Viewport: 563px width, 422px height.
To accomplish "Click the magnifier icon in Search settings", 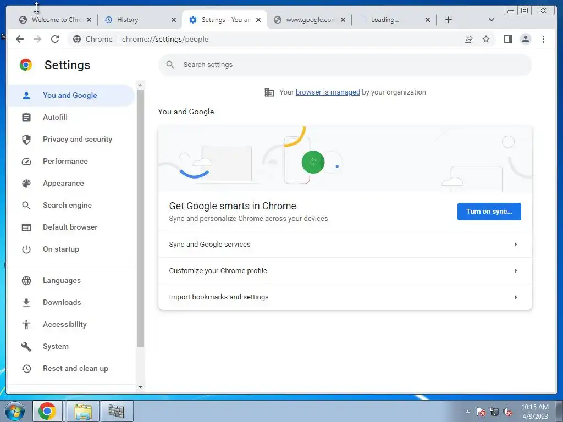I will tap(170, 65).
